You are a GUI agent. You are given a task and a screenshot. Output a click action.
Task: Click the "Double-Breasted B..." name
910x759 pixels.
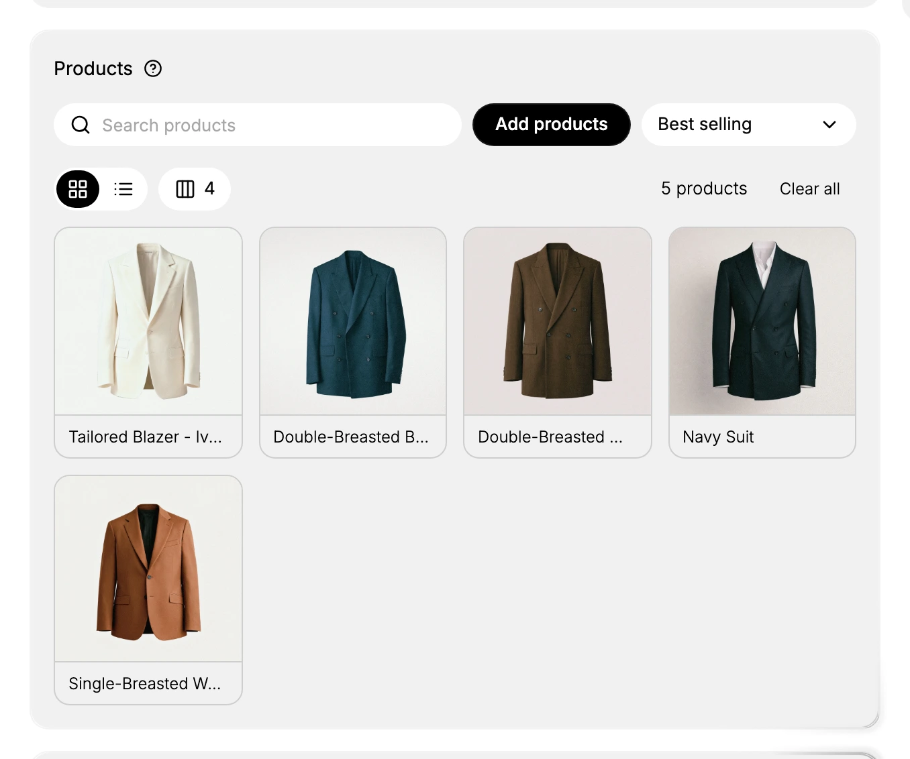[350, 437]
